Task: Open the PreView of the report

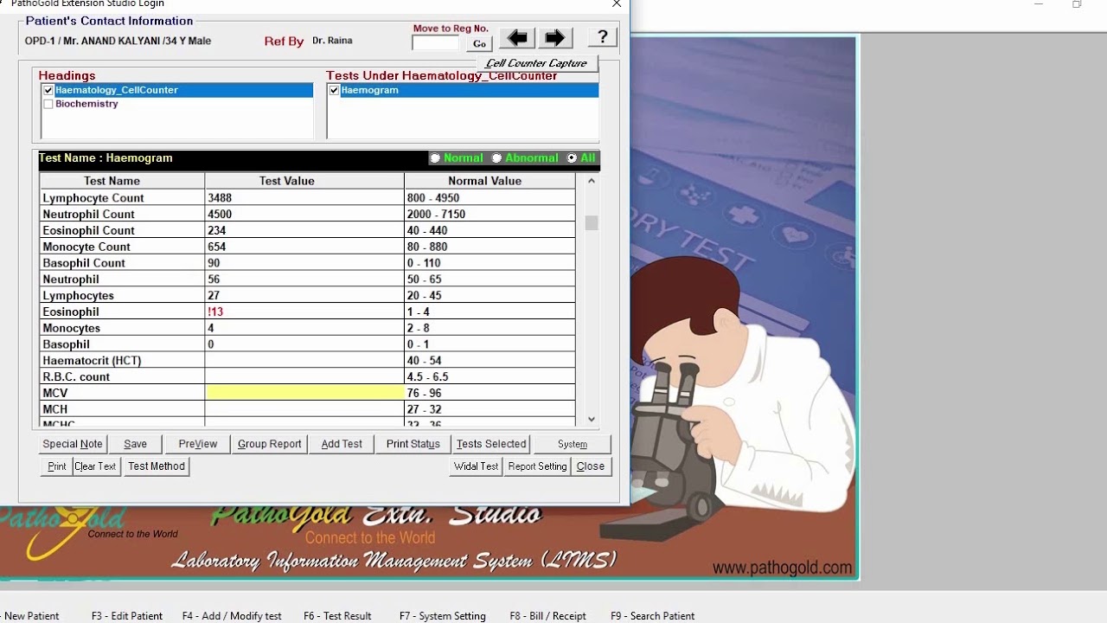Action: coord(198,444)
